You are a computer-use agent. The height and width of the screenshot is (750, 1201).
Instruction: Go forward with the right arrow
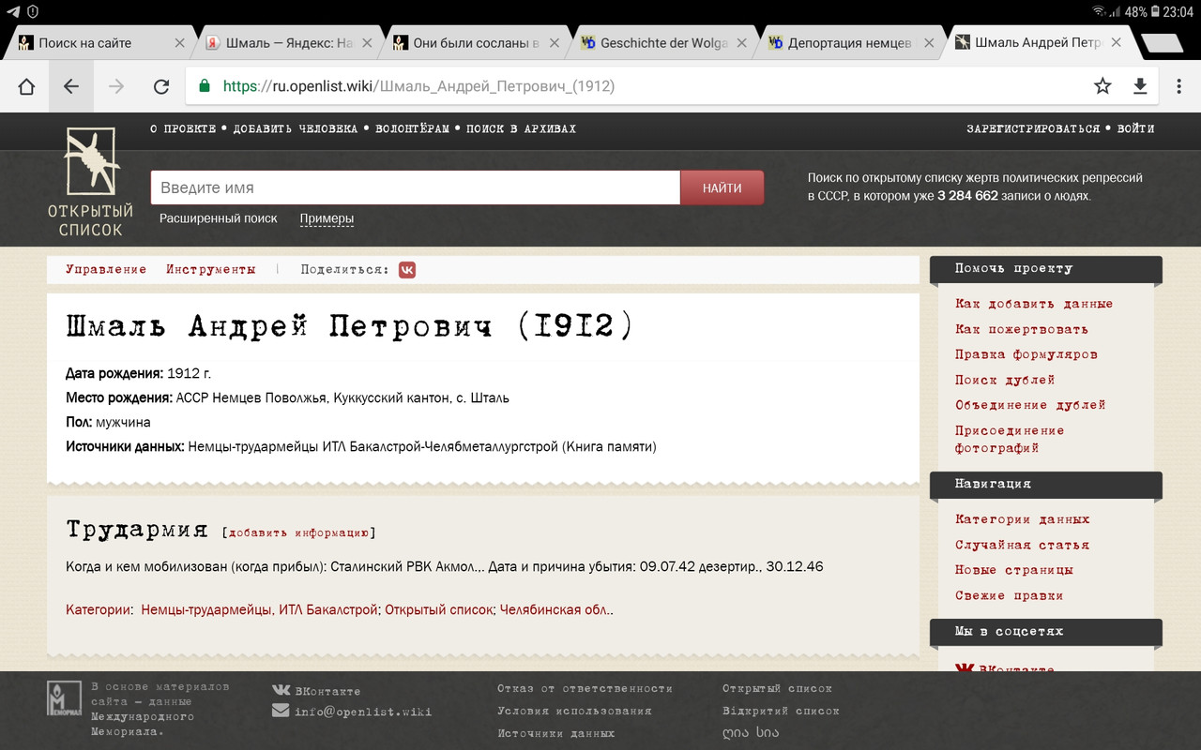116,86
